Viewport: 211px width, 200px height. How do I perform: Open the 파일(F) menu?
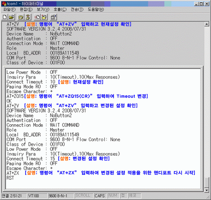point(9,9)
